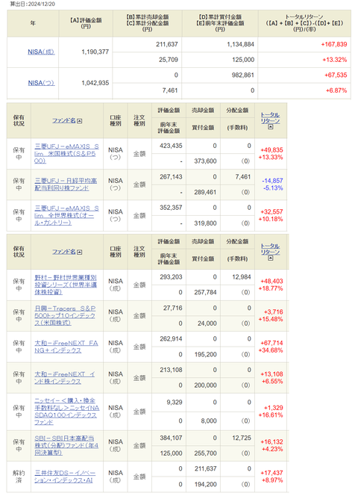
Task: Click sort icon beside ファンド名 in NISA(つ) table
Action: [80, 121]
